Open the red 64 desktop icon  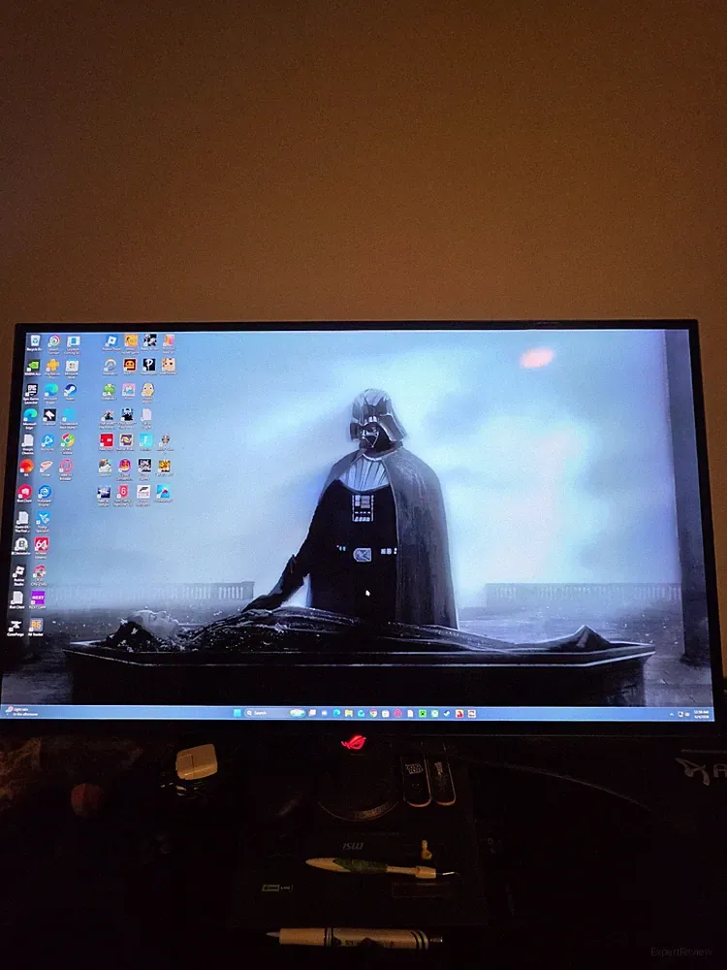(42, 544)
